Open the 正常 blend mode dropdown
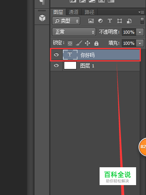The image size is (146, 195). tap(74, 32)
